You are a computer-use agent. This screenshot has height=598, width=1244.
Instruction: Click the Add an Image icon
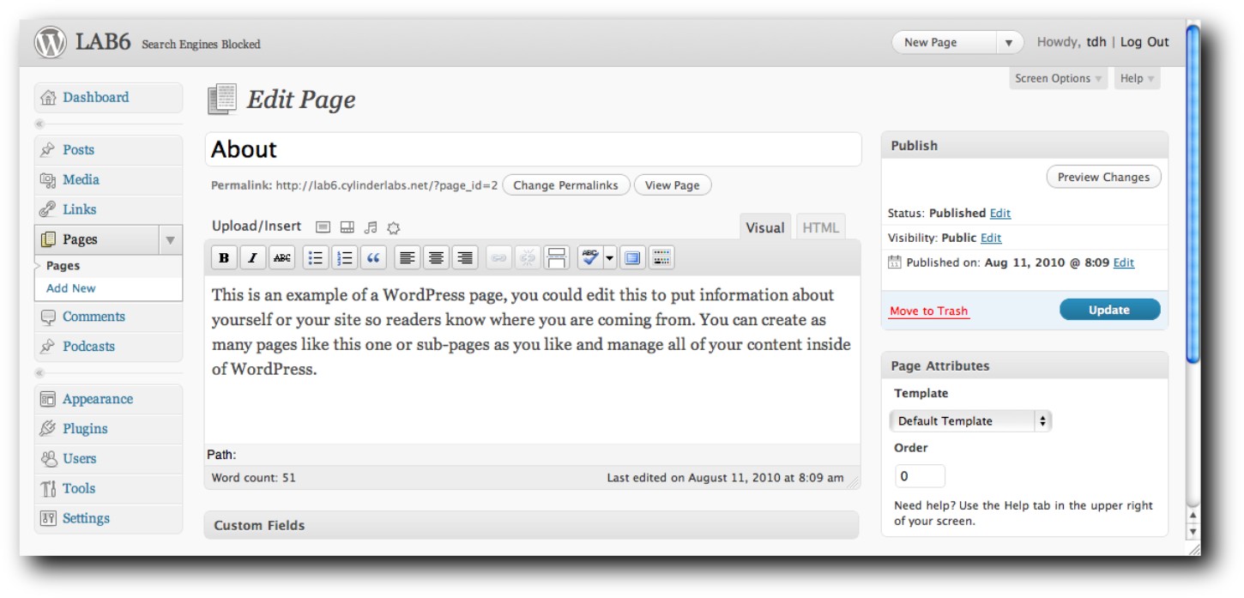(323, 227)
